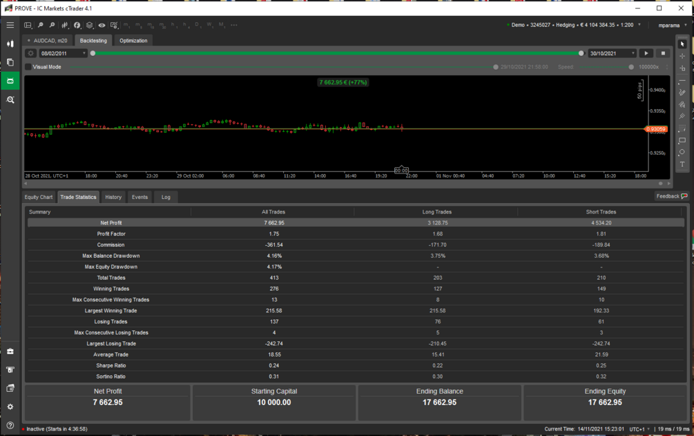Open the indicators function icon
Screen dimensions: 694x436
pos(77,26)
